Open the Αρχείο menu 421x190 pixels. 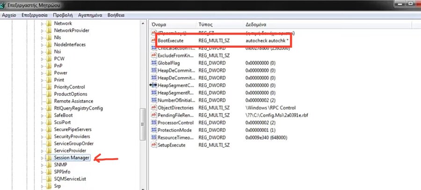pyautogui.click(x=9, y=15)
